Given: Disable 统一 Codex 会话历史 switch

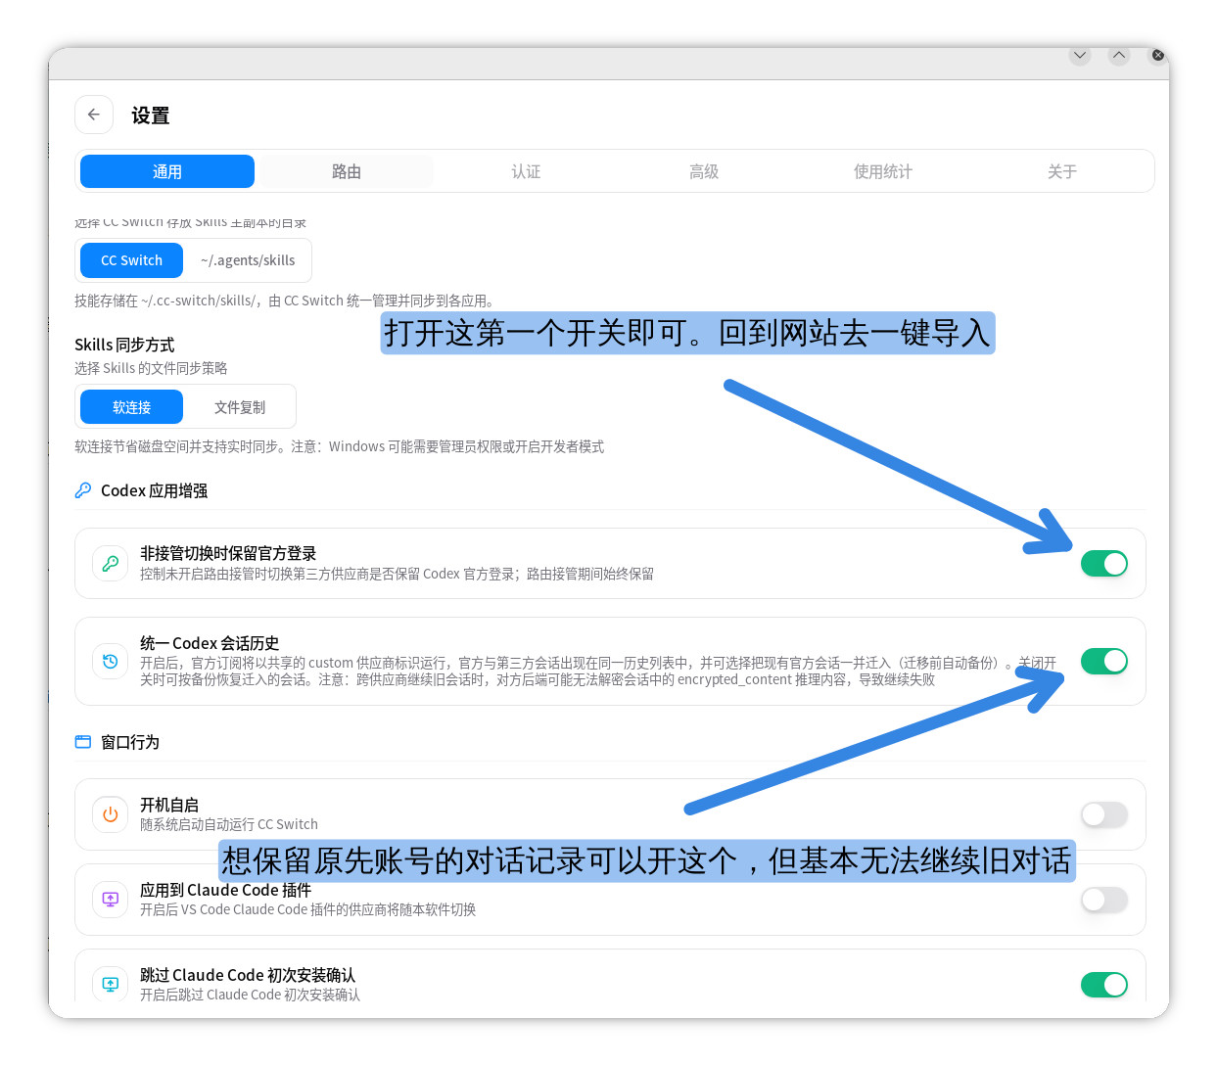Looking at the screenshot, I should (x=1104, y=662).
